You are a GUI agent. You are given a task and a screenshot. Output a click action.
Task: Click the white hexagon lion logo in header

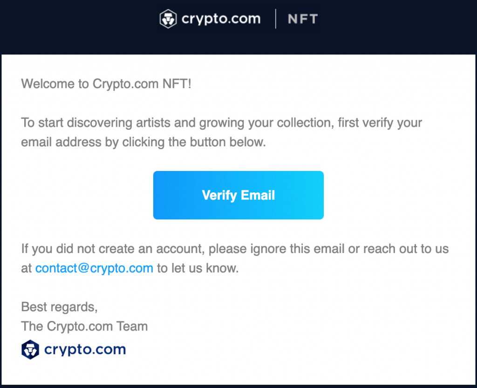point(168,19)
